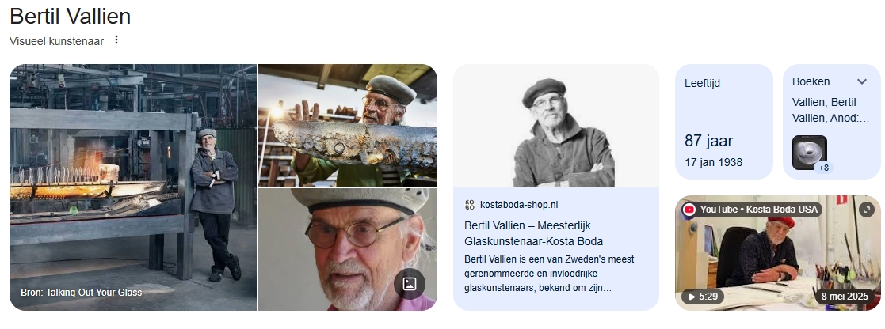Expand the Boeken card chevron
Screen dimensions: 885x329
click(x=862, y=81)
